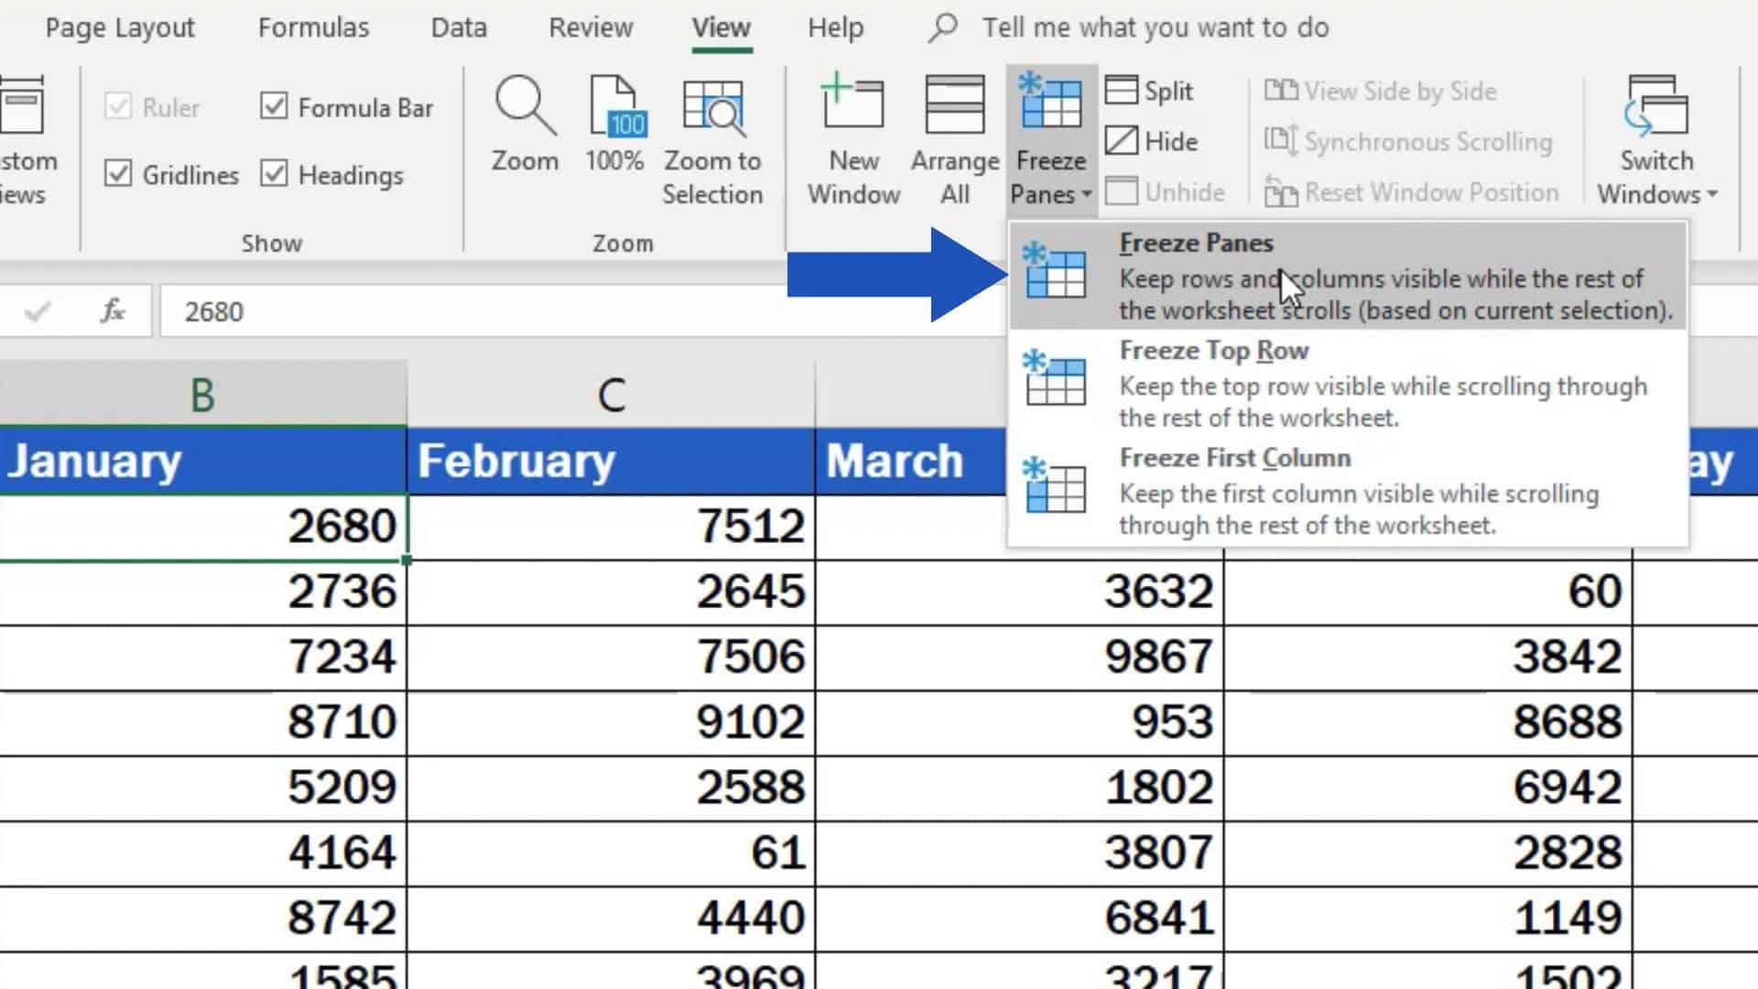The width and height of the screenshot is (1758, 989).
Task: Choose Freeze First Column from menu
Action: pyautogui.click(x=1235, y=458)
